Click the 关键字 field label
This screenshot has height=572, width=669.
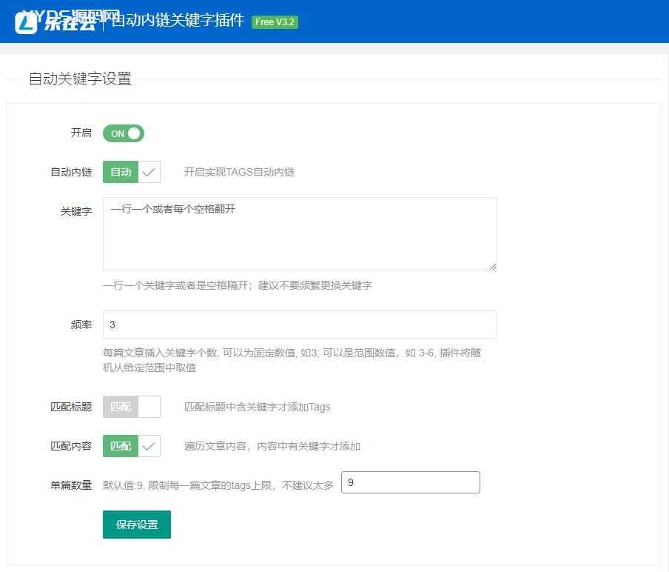tap(76, 211)
